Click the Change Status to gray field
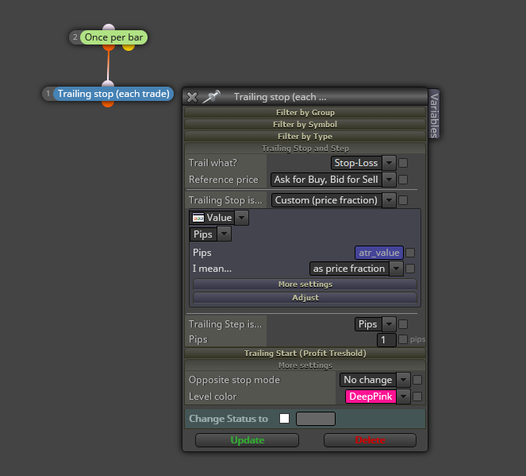The width and height of the screenshot is (526, 476). click(x=315, y=419)
